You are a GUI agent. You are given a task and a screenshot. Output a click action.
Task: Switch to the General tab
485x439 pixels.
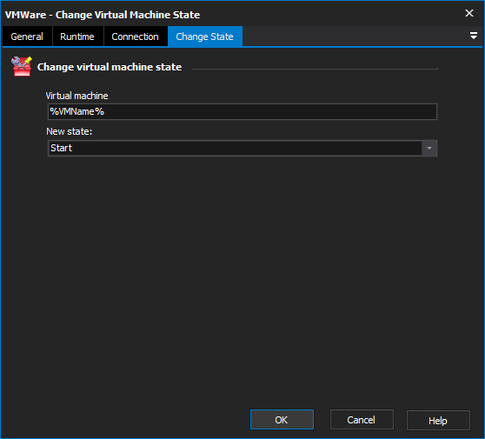(27, 37)
